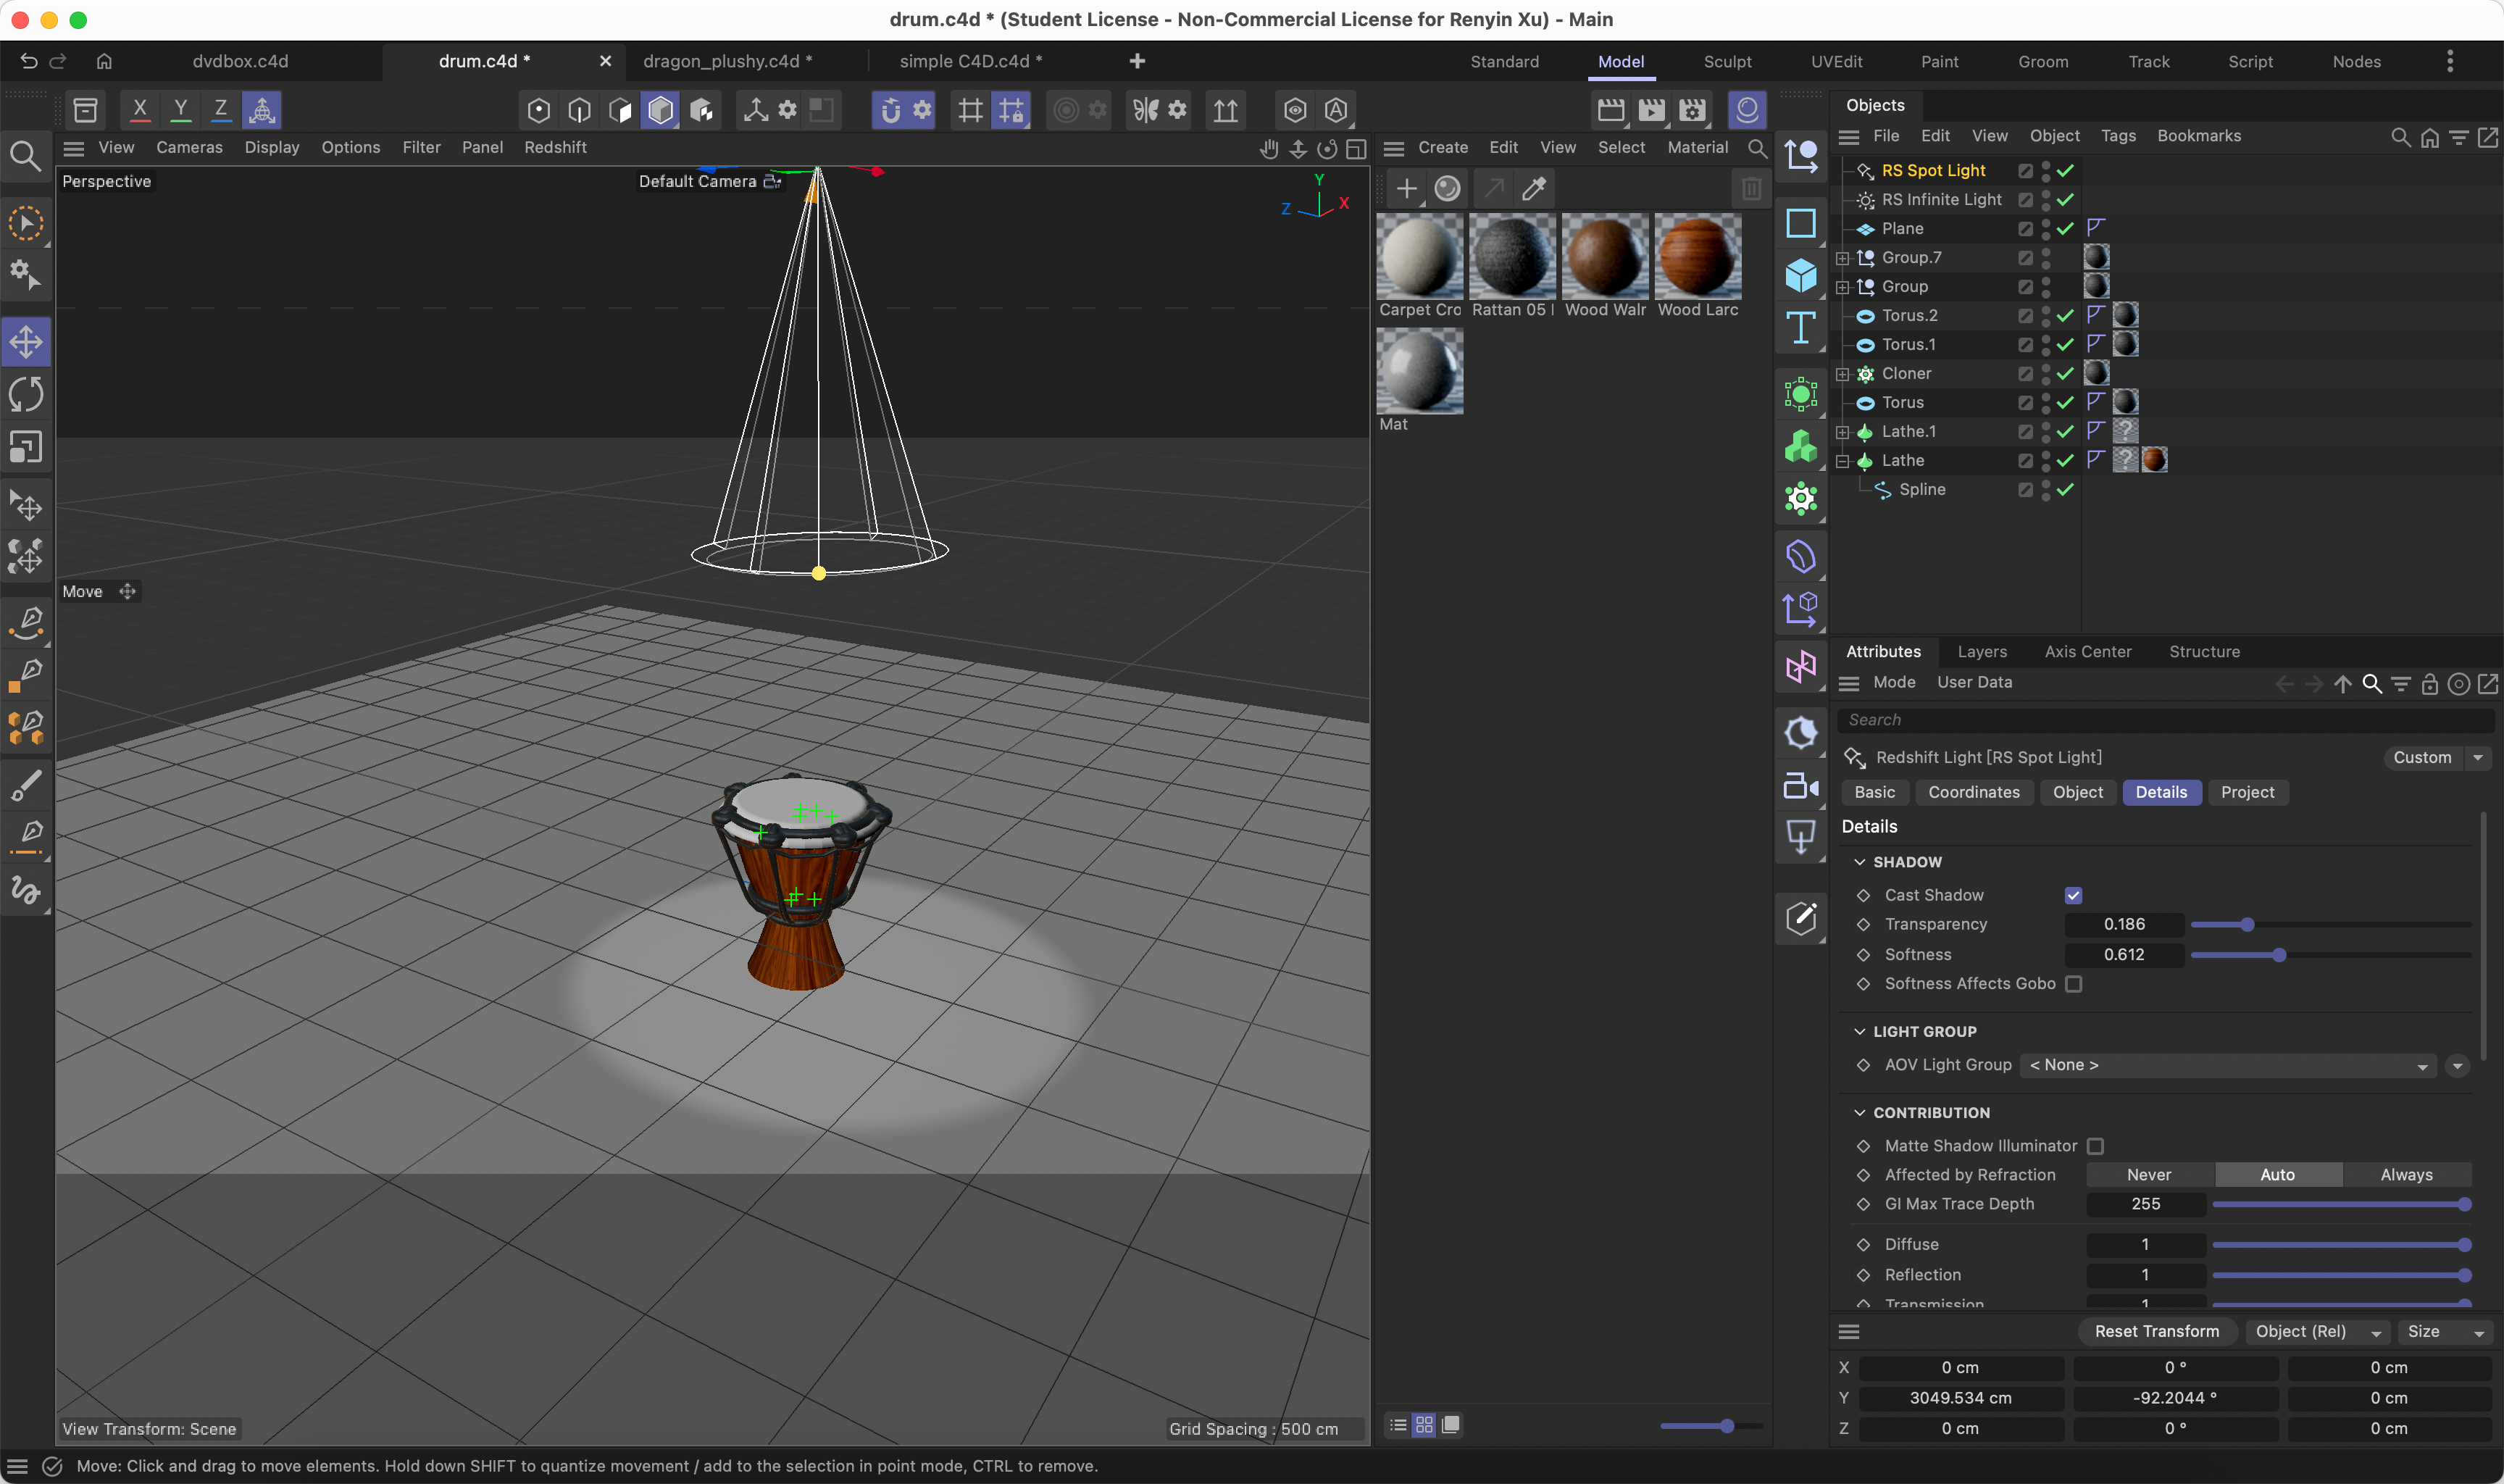2504x1484 pixels.
Task: Click the eyedropper icon in the Material Manager
Action: [x=1533, y=188]
